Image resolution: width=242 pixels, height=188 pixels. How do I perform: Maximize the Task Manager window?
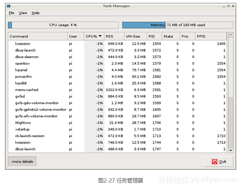click(x=229, y=6)
